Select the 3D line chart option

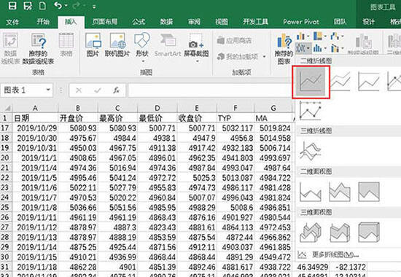[311, 152]
